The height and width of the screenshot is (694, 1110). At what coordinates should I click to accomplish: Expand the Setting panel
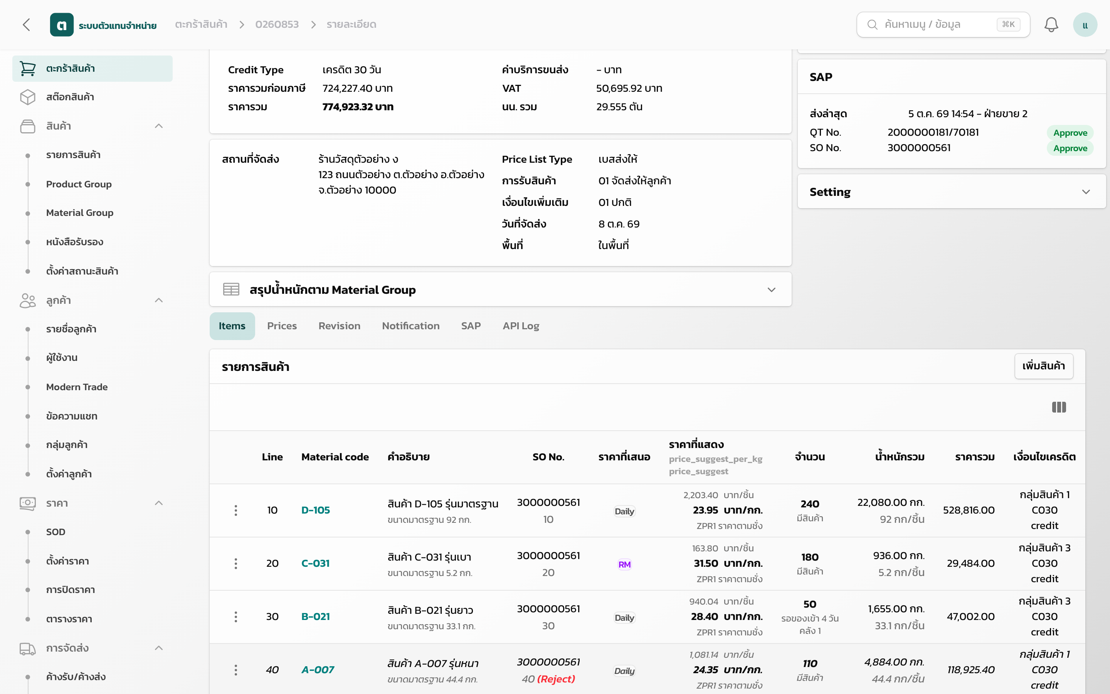click(x=1086, y=192)
